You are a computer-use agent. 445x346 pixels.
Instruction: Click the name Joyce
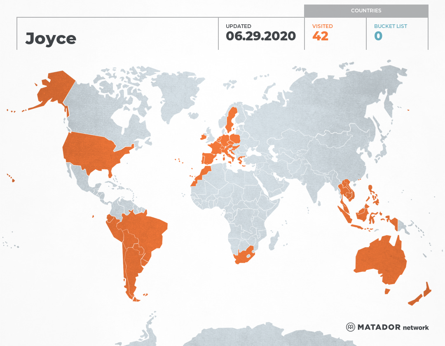pyautogui.click(x=51, y=38)
